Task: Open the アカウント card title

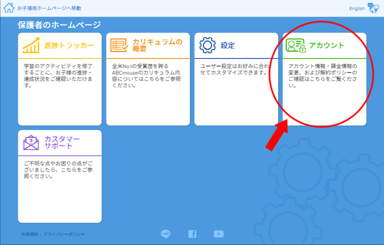Action: coord(327,45)
